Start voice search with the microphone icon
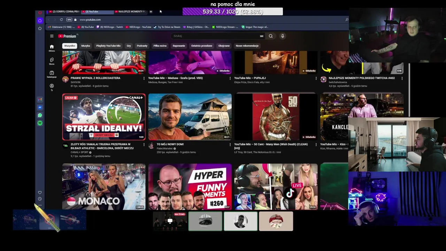This screenshot has height=251, width=446. click(x=283, y=36)
